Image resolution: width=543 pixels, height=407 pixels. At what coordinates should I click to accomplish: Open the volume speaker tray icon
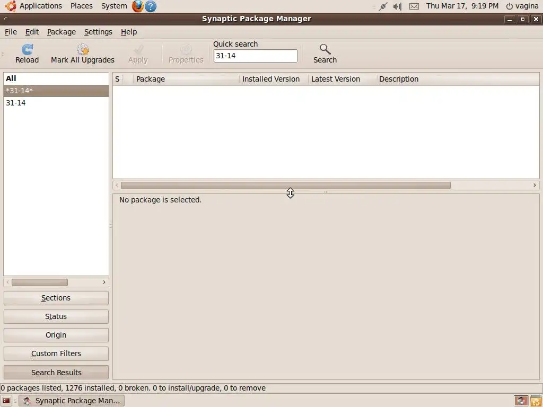(397, 6)
